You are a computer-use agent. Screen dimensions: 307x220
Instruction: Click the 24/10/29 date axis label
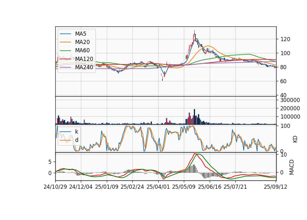(x=55, y=187)
